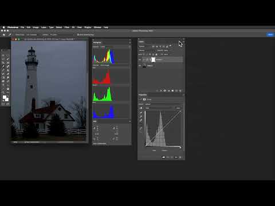Viewport: 275px width, 206px height.
Task: Toggle type layer filter in Layers panel
Action: coord(160,46)
